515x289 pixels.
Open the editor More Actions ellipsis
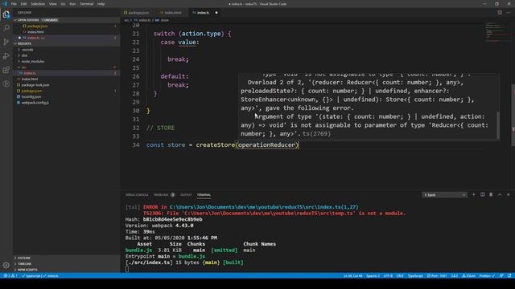(x=509, y=13)
